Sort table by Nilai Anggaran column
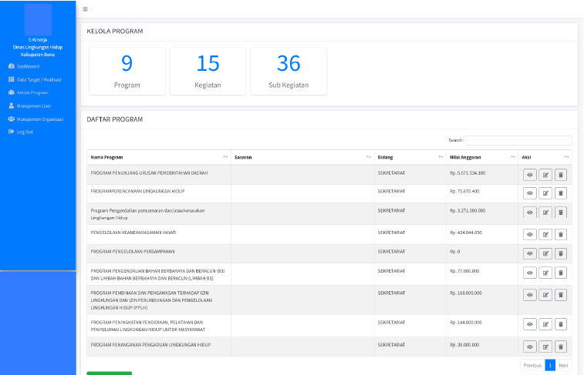 tap(482, 157)
